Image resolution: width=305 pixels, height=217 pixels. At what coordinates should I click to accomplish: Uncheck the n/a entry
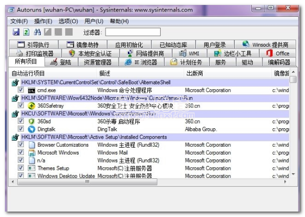[20, 160]
